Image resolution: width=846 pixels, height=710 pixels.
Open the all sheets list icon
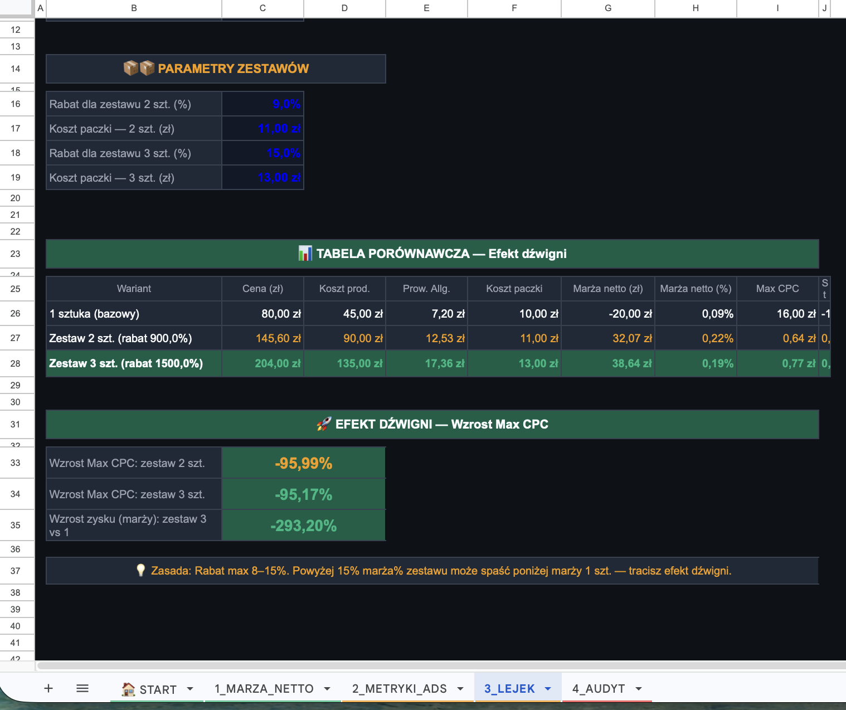(82, 688)
